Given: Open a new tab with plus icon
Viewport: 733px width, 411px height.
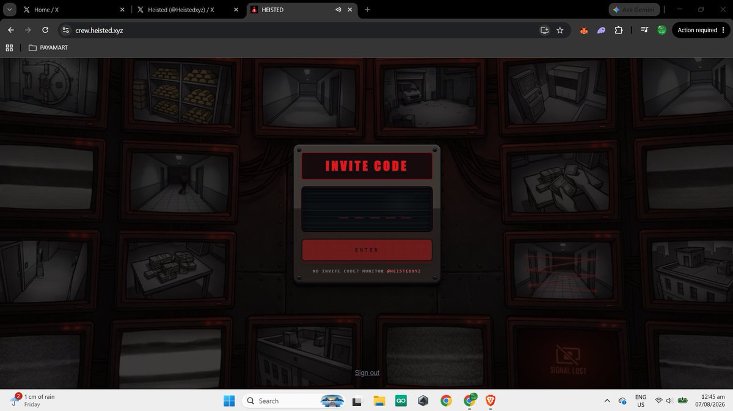Looking at the screenshot, I should coord(367,10).
